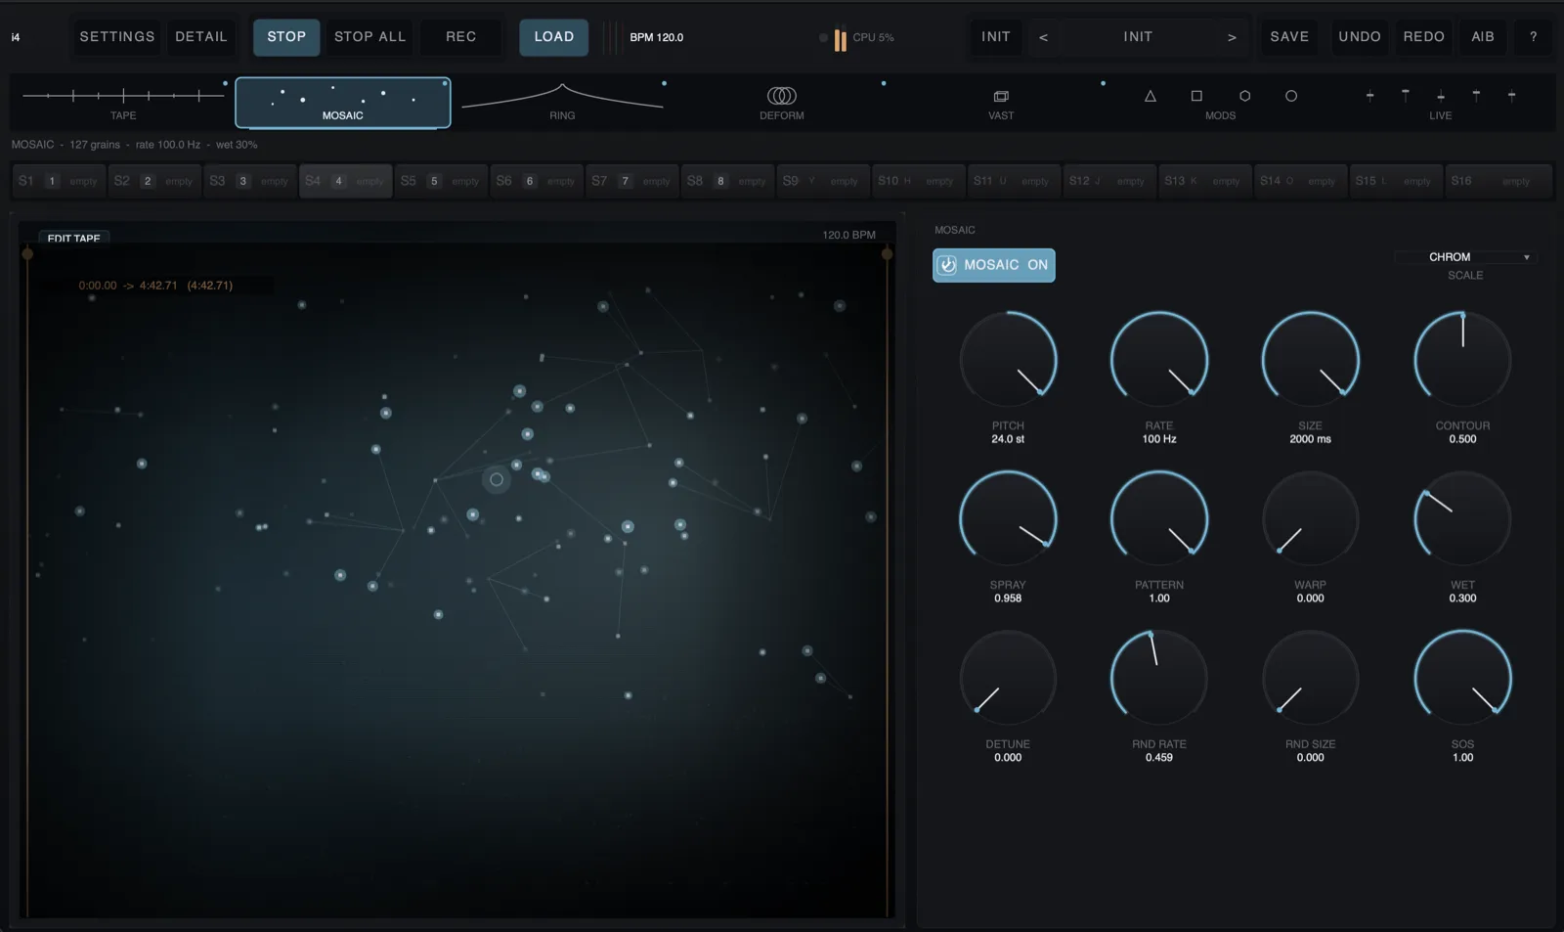Click the UNDO button
This screenshot has height=932, width=1564.
1360,37
